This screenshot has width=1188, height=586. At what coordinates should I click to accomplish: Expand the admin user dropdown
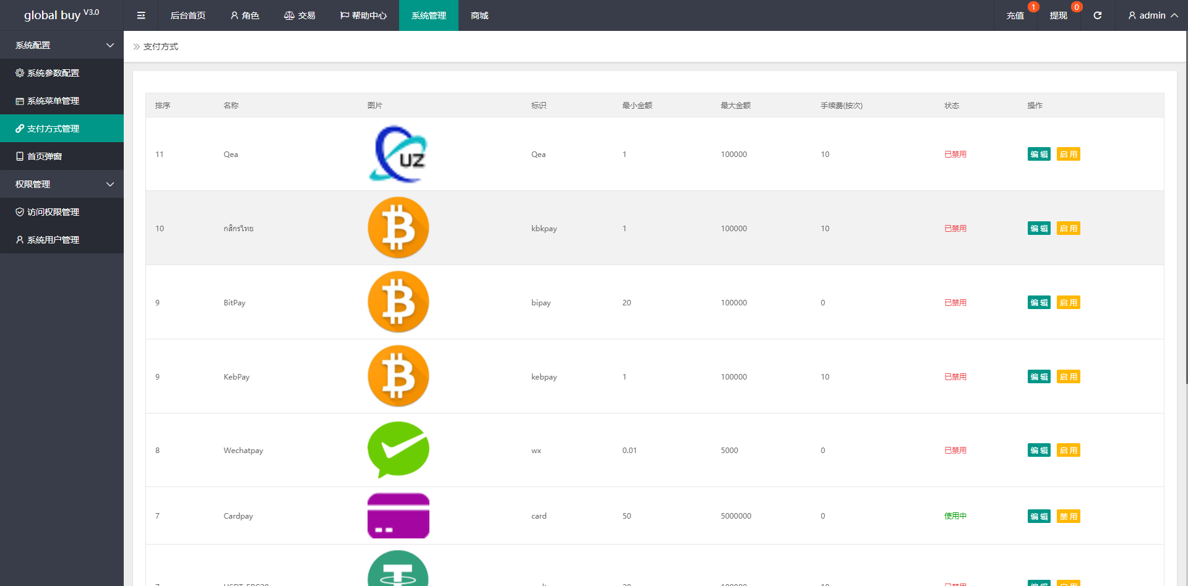(1153, 15)
